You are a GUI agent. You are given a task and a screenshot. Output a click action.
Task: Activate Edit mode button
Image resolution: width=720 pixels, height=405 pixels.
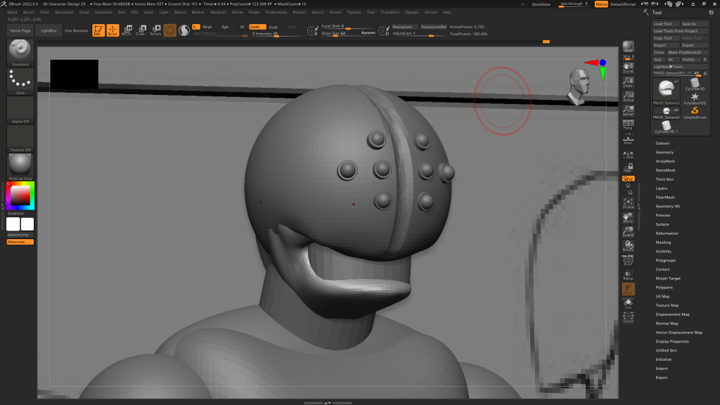click(98, 30)
